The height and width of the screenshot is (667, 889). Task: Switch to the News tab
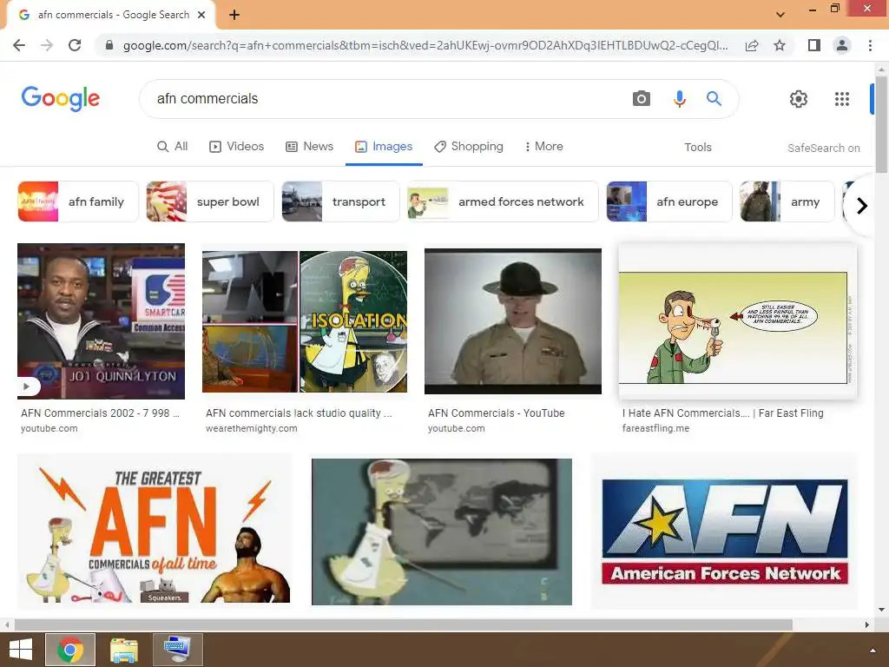pos(310,146)
